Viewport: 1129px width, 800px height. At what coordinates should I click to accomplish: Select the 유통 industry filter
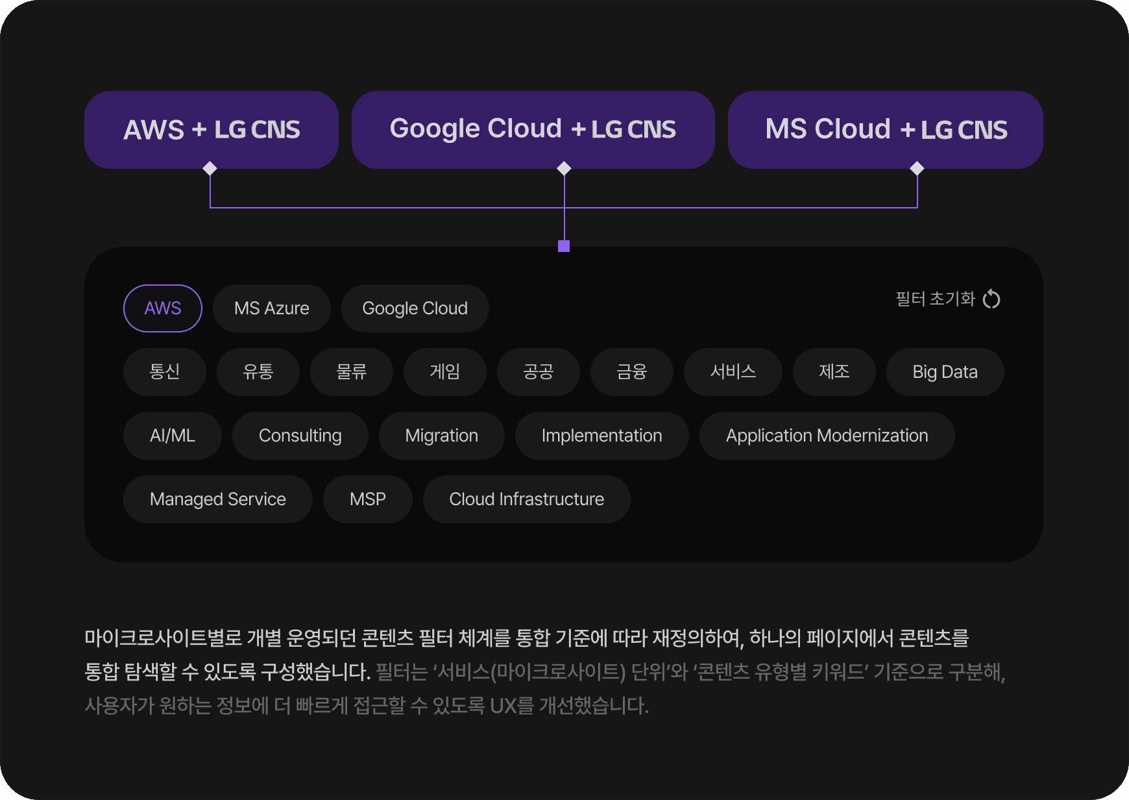click(258, 372)
